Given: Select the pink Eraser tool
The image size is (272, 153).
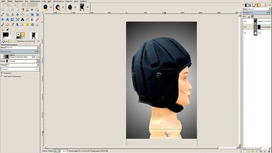Looking at the screenshot, I should [x=8, y=25].
